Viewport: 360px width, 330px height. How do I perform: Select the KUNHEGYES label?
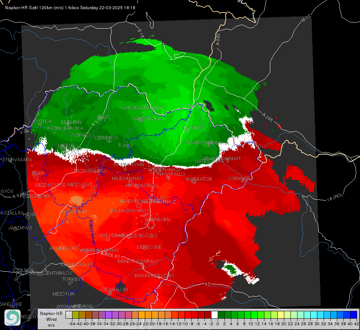64,249
